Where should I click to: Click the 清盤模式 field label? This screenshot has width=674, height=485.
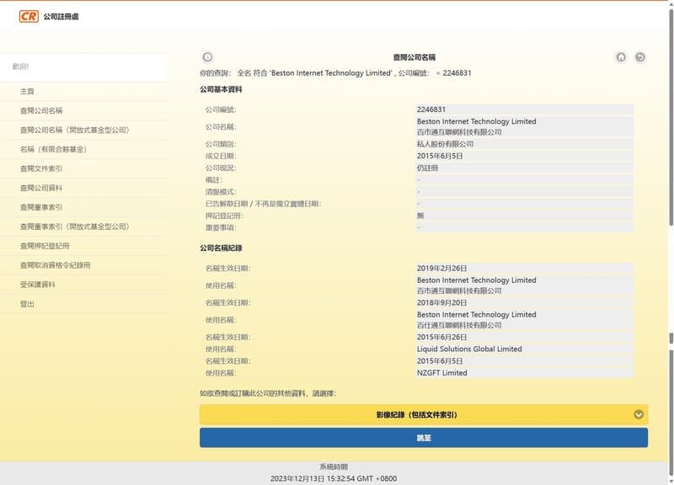point(221,192)
